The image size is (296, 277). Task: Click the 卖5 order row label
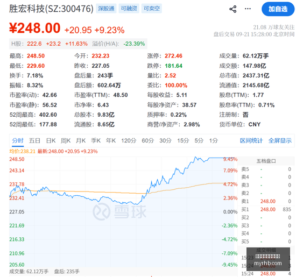pos(245,169)
